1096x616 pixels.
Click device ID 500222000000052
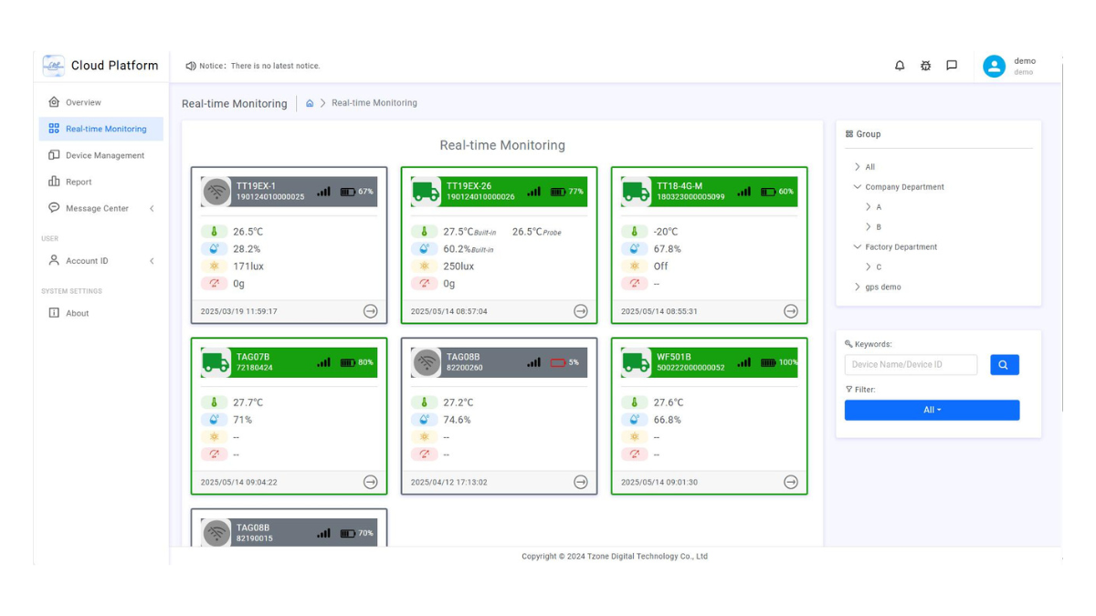(x=690, y=368)
